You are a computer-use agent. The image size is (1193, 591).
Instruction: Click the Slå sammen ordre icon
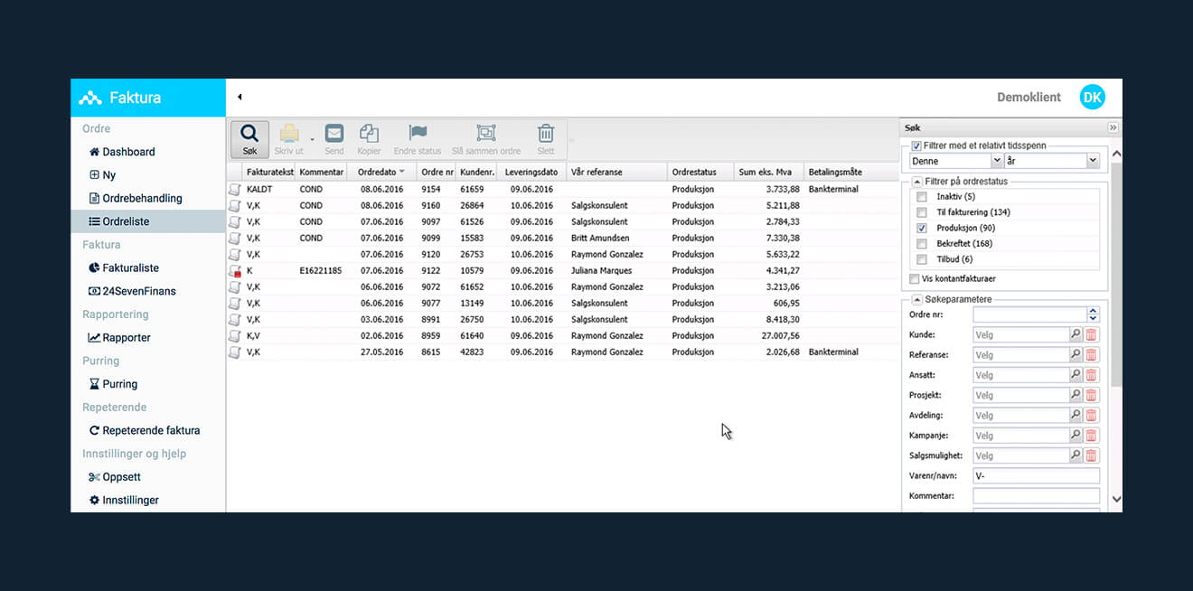pos(486,134)
